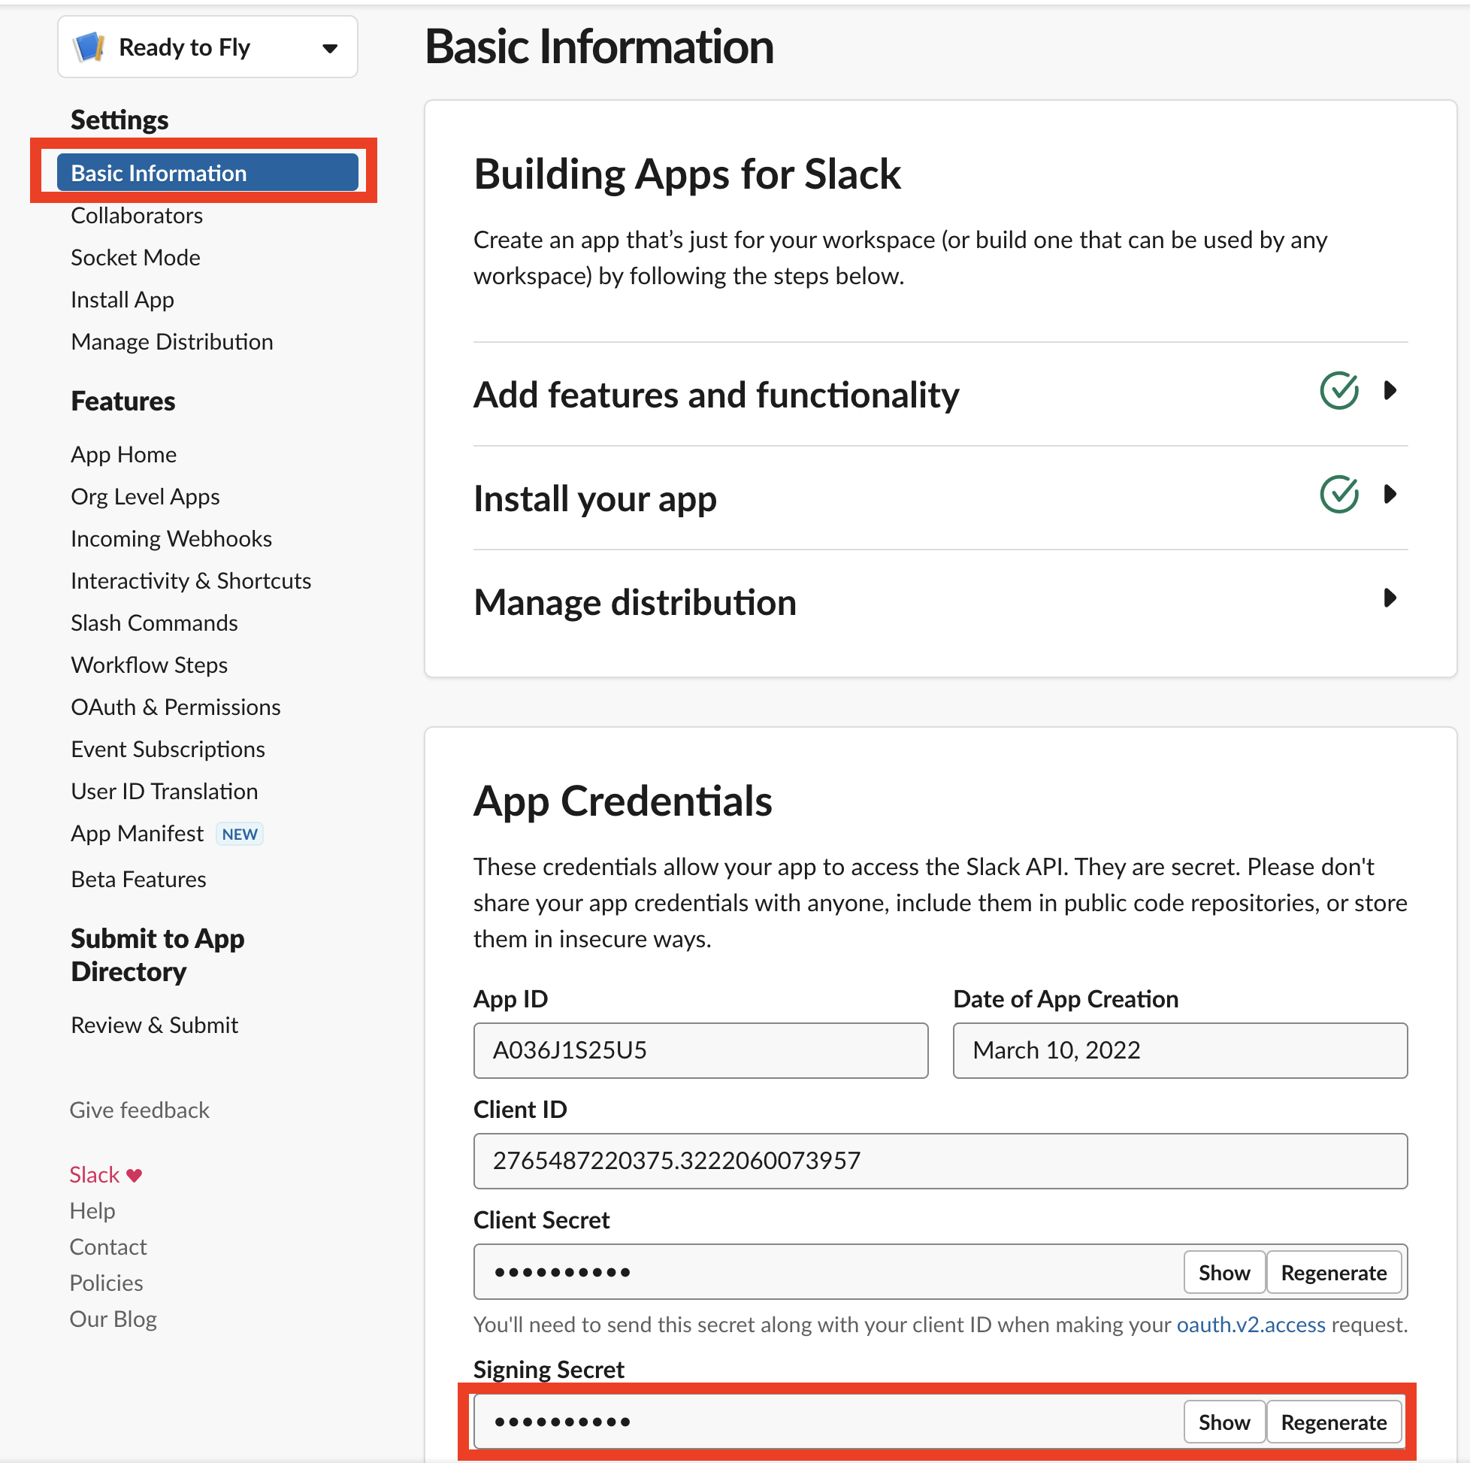This screenshot has width=1470, height=1463.
Task: Follow the oauth.v2.access link
Action: pos(1250,1325)
